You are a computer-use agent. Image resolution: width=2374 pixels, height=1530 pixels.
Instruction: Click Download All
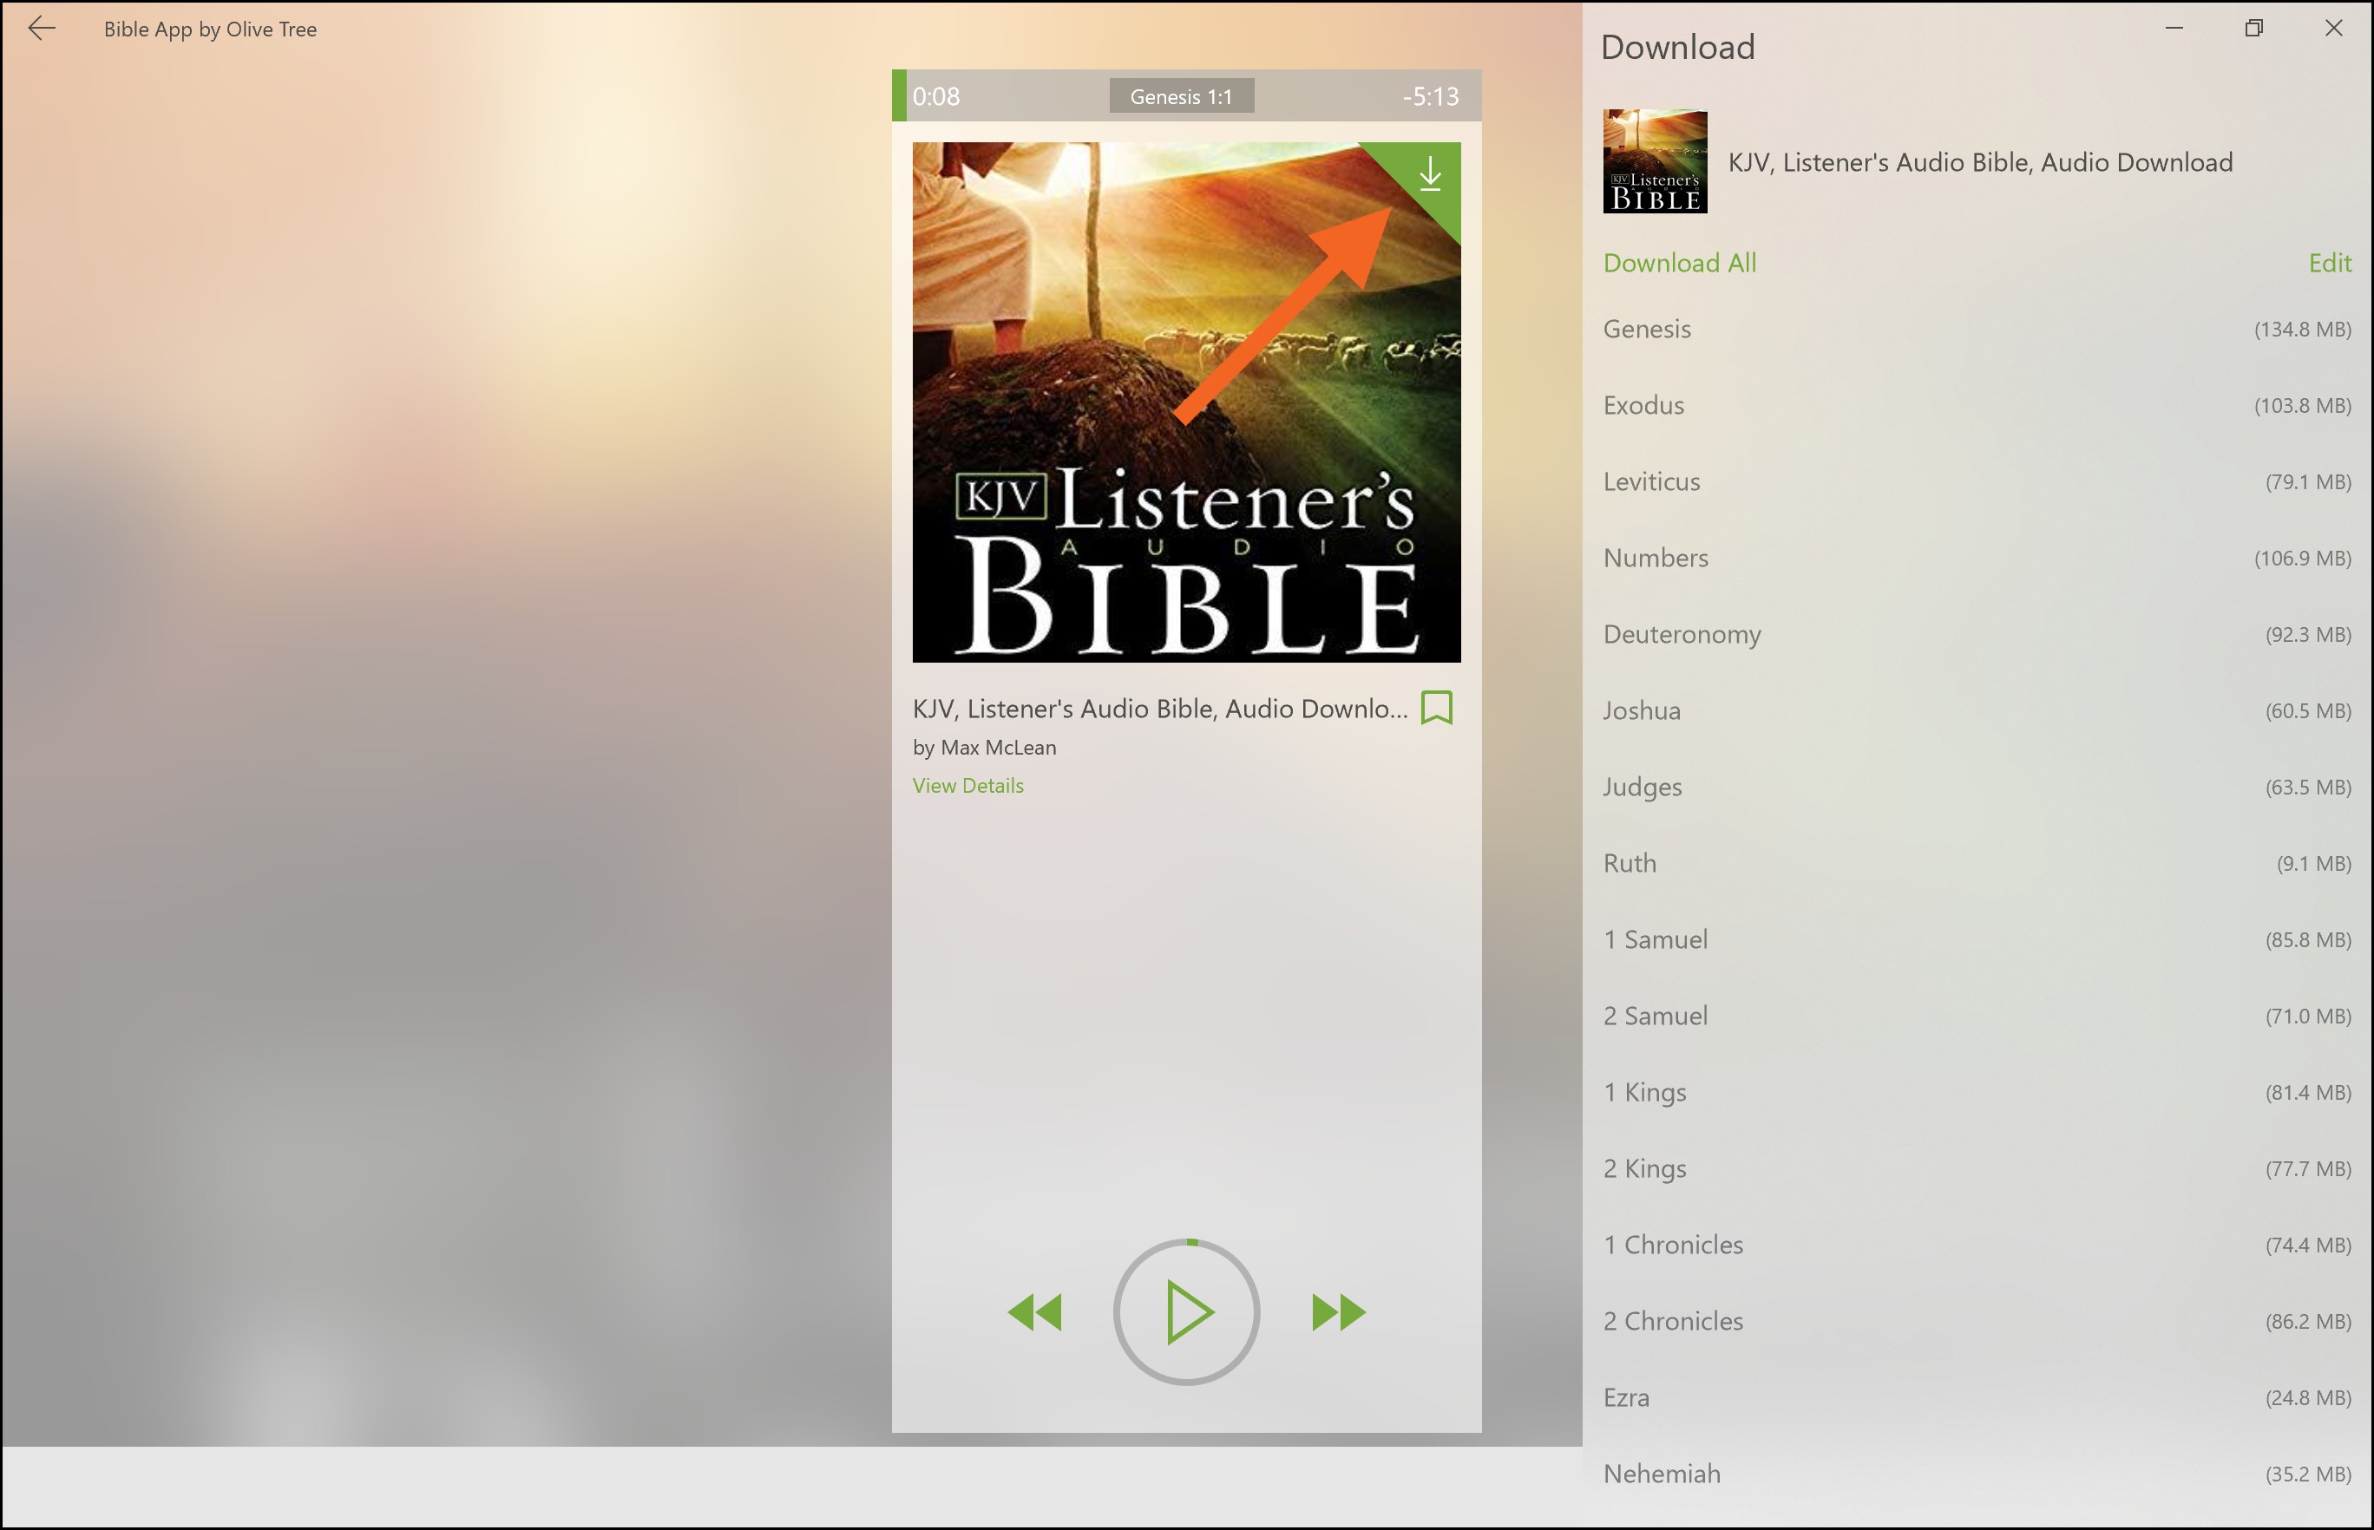(x=1678, y=264)
